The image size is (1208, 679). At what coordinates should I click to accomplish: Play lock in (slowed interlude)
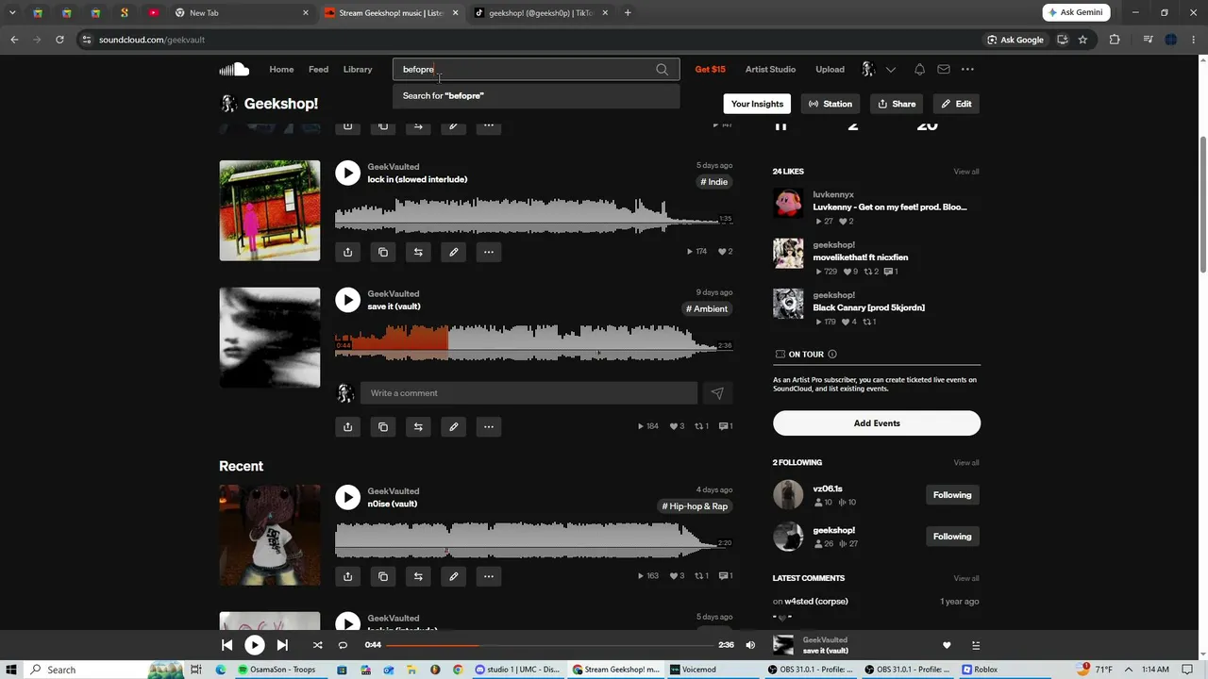coord(347,173)
